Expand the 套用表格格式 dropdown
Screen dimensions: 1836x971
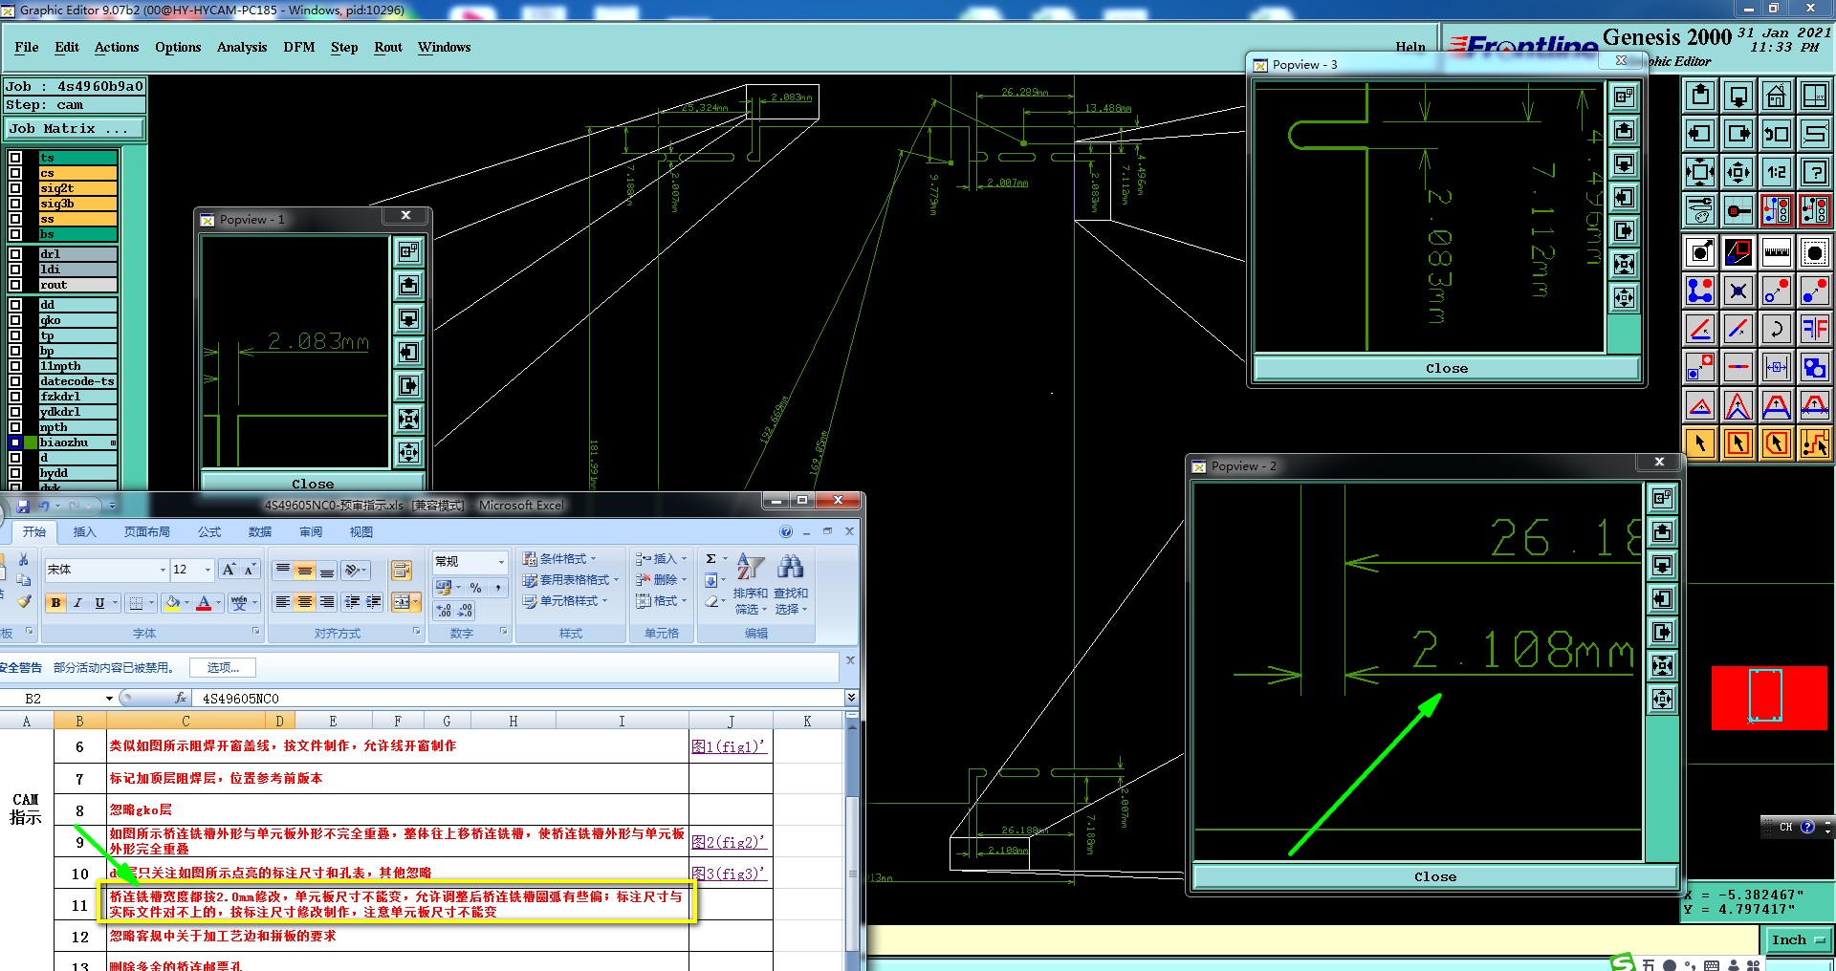coord(571,580)
